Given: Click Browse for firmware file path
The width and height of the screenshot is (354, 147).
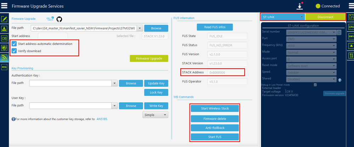Looking at the screenshot, I should (x=156, y=28).
